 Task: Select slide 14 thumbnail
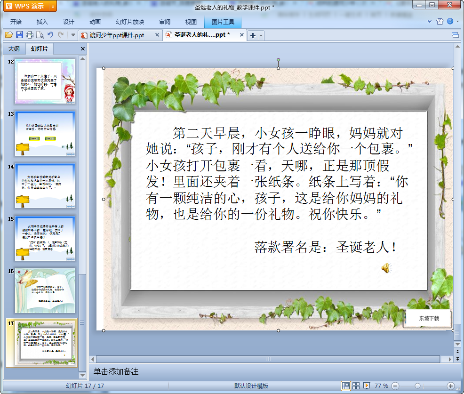[x=45, y=186]
